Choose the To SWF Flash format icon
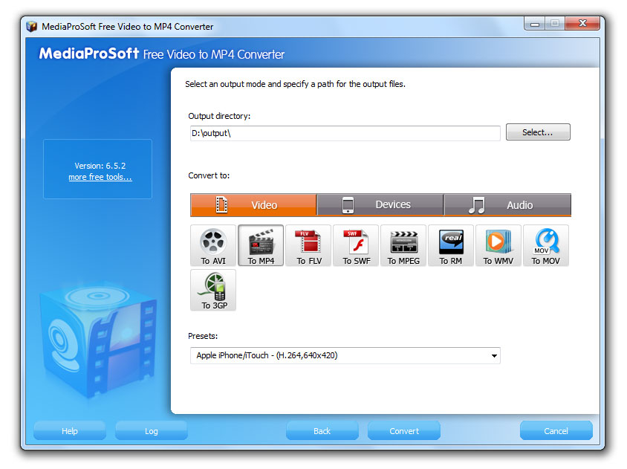This screenshot has width=627, height=469. [x=356, y=245]
